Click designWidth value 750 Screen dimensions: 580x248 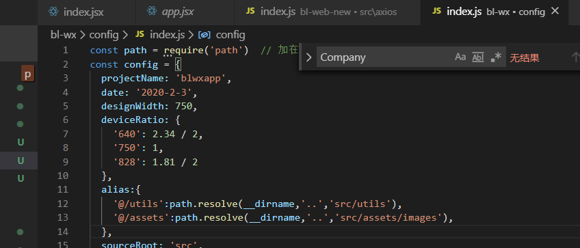(183, 107)
